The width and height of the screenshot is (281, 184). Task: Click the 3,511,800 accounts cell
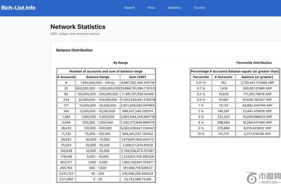[66, 179]
